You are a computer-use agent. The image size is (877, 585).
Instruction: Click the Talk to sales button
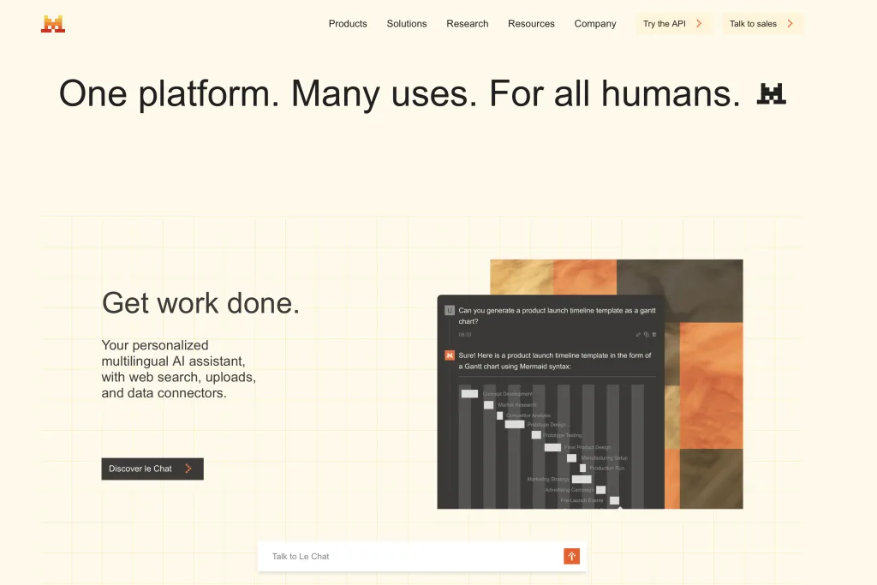(x=762, y=24)
